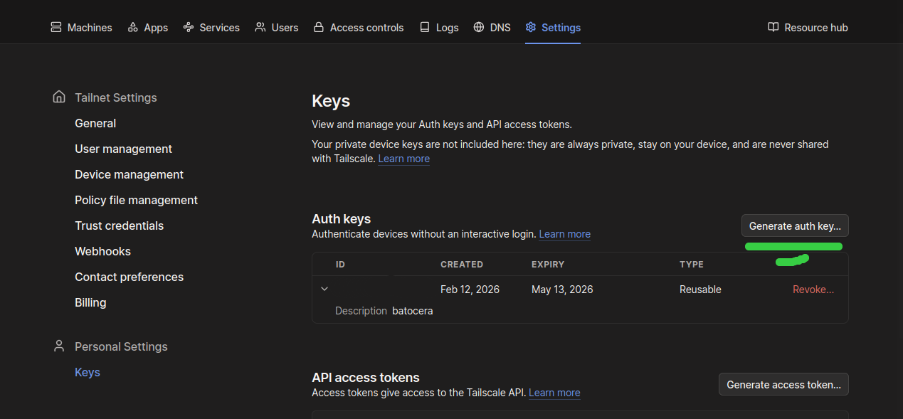This screenshot has width=903, height=419.
Task: Open Device management page
Action: 129,174
